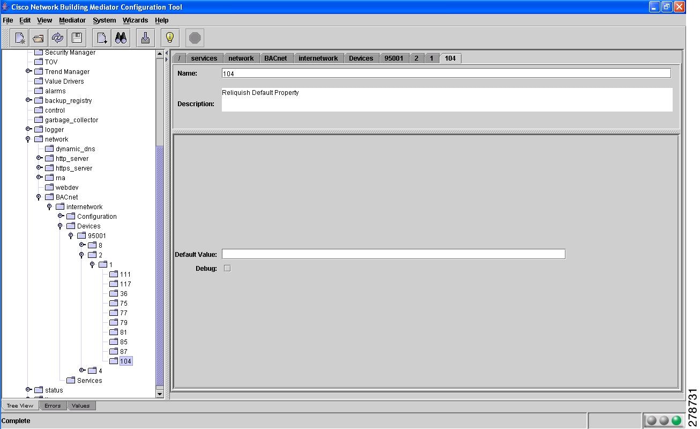The height and width of the screenshot is (429, 700).
Task: Select the network breadcrumb tab
Action: coord(241,58)
